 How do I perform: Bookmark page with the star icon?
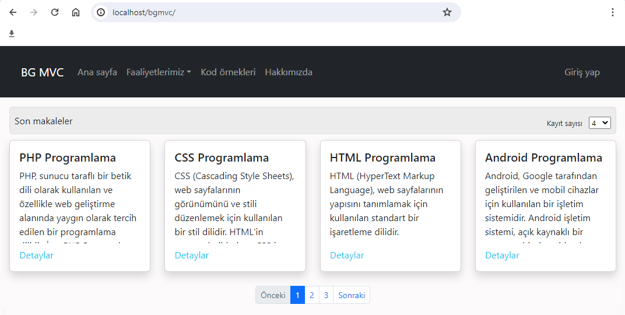pyautogui.click(x=447, y=12)
